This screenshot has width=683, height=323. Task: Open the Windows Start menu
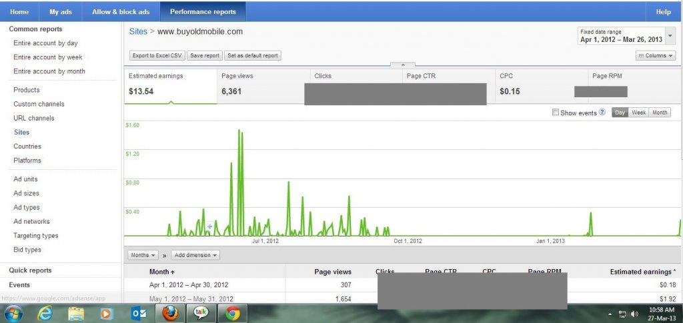pos(12,314)
